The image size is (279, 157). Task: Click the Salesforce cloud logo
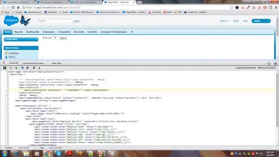(x=11, y=20)
